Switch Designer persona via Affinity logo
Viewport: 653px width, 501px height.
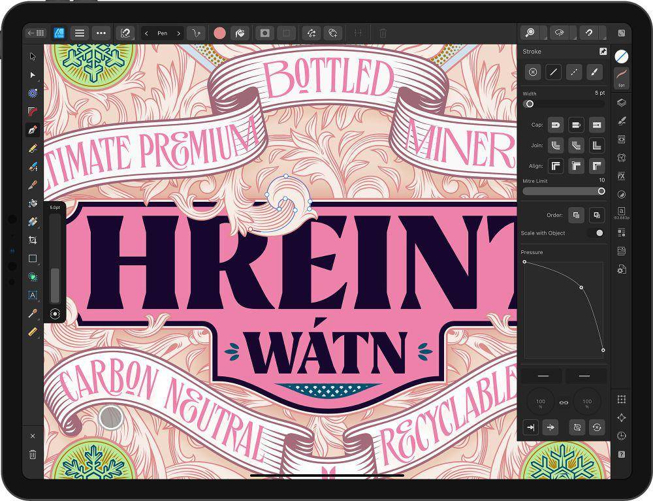pos(59,33)
